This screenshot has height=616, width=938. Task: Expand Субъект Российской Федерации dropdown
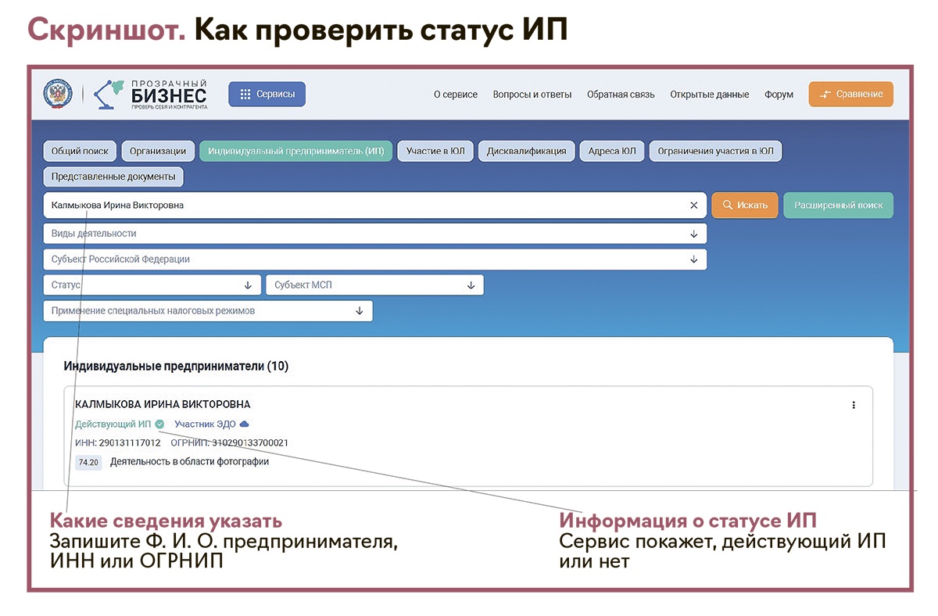click(x=375, y=260)
